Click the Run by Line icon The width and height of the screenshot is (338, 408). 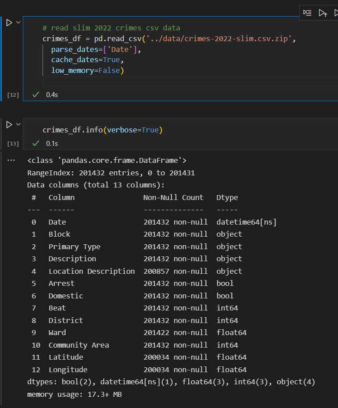click(x=307, y=13)
